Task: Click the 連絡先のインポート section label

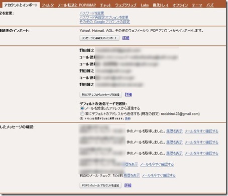Action: pyautogui.click(x=15, y=31)
